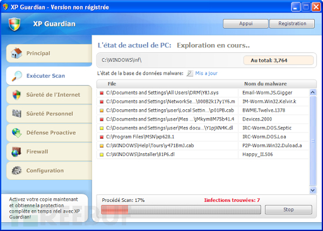Click the Sûreté Personnel wall icon
323x231 pixels.
point(16,114)
